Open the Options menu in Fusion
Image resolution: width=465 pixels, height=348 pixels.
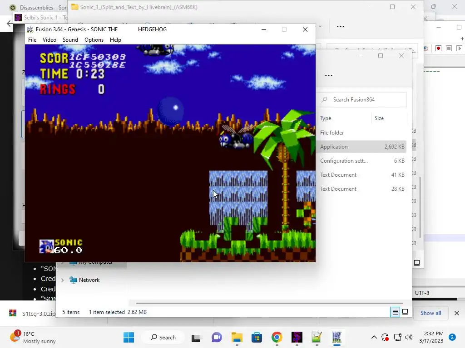[x=94, y=40]
